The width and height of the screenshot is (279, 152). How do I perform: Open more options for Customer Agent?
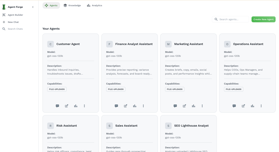point(85,106)
